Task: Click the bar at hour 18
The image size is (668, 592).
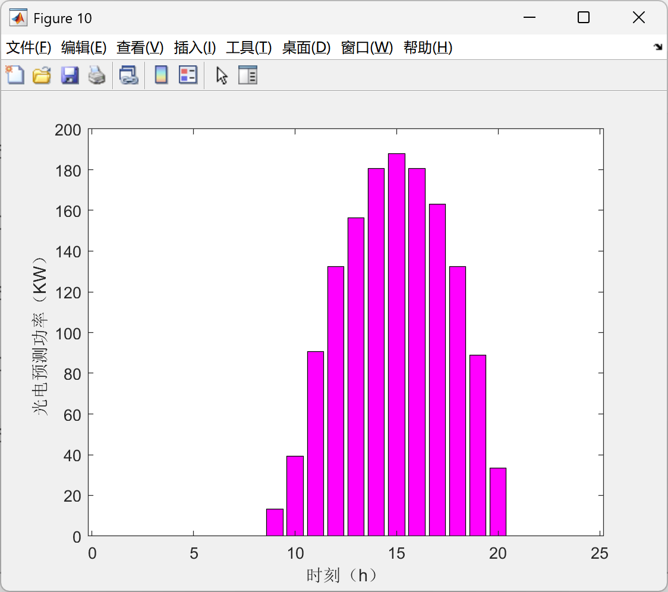Action: 458,401
